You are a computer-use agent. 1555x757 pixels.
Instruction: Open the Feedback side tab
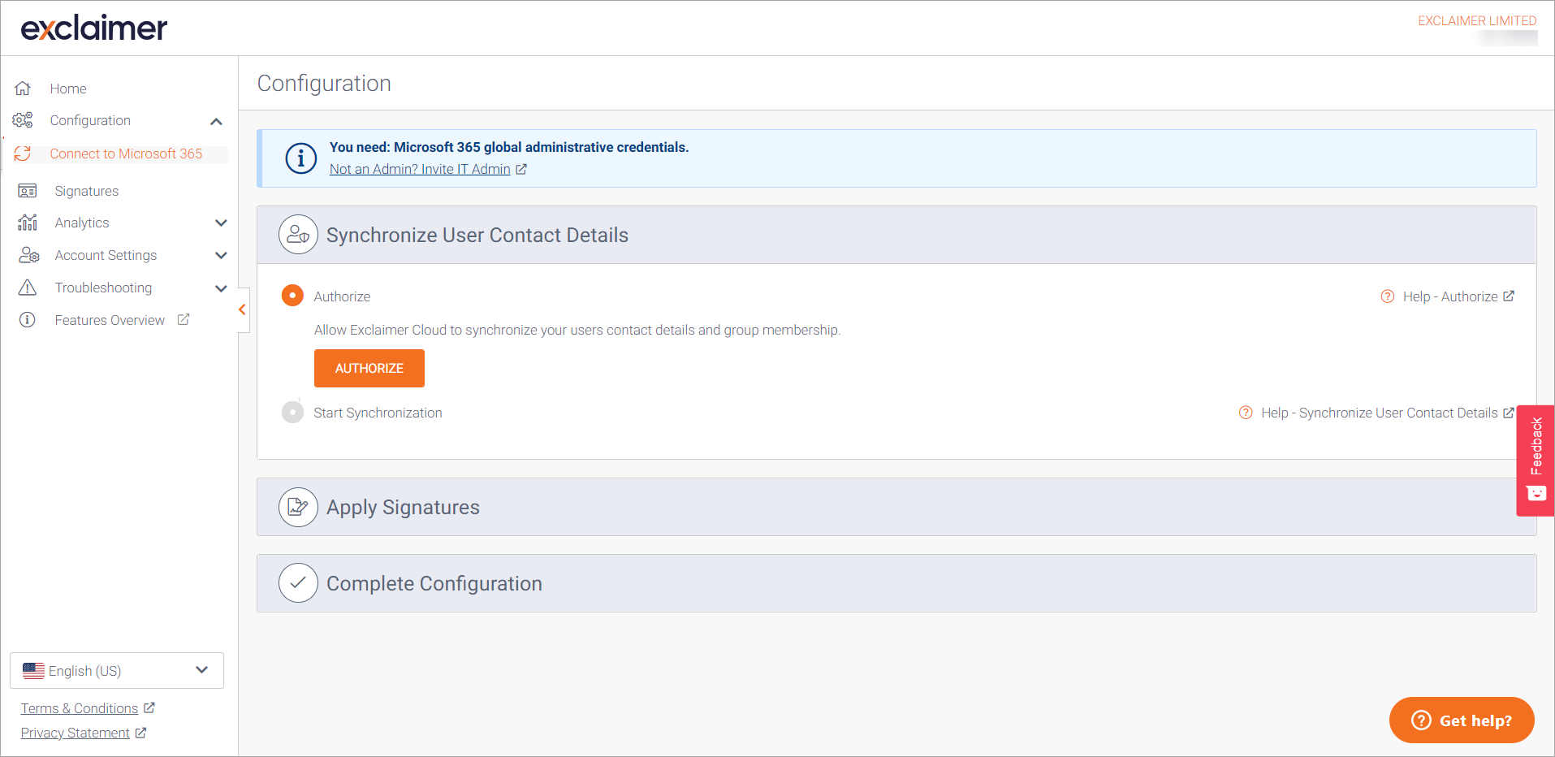[1535, 461]
